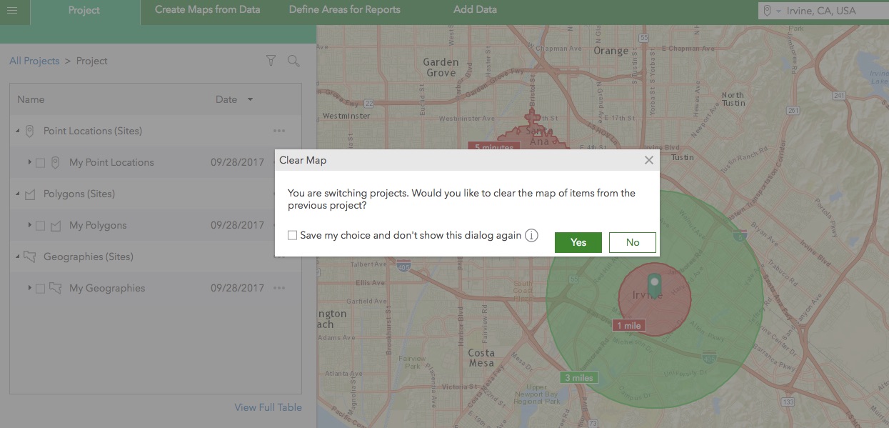Collapse the Point Locations (Sites) group
The height and width of the screenshot is (428, 889).
pyautogui.click(x=17, y=131)
